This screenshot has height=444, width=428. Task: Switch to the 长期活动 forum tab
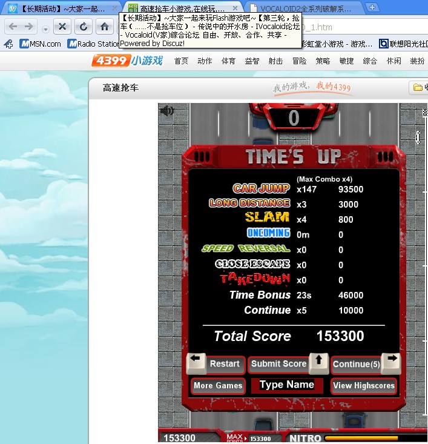pyautogui.click(x=61, y=8)
